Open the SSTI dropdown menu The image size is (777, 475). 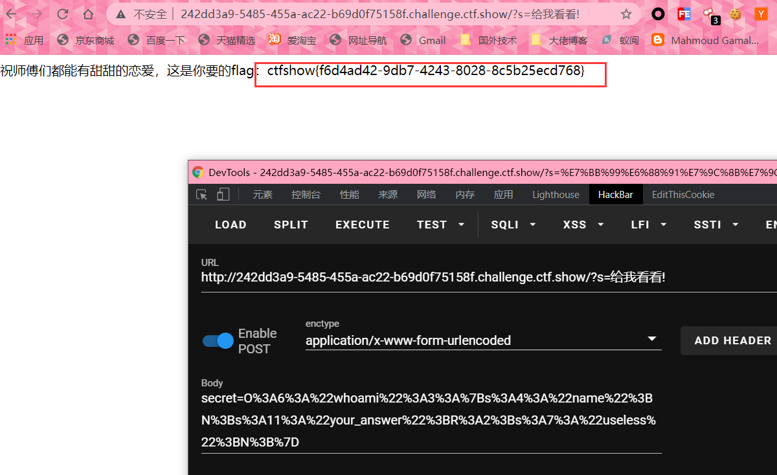tap(716, 225)
